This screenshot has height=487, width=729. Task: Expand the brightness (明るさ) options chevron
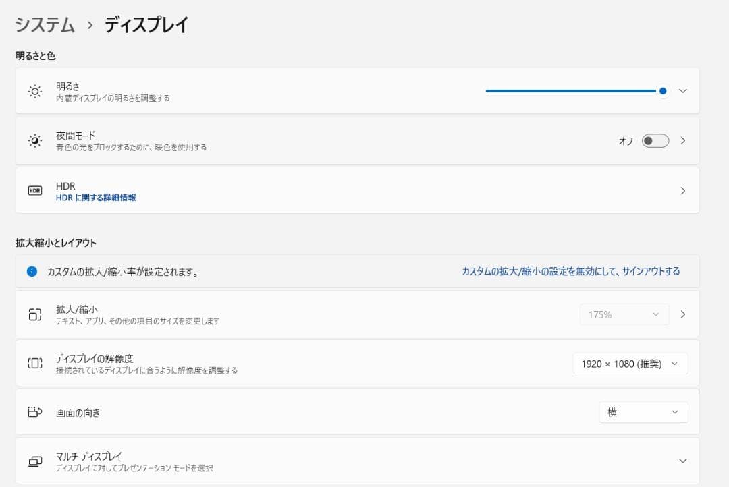click(x=682, y=91)
